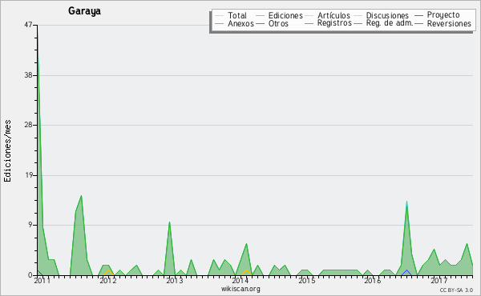The height and width of the screenshot is (296, 481).
Task: Click the wikiscan.org caption
Action: 240,289
